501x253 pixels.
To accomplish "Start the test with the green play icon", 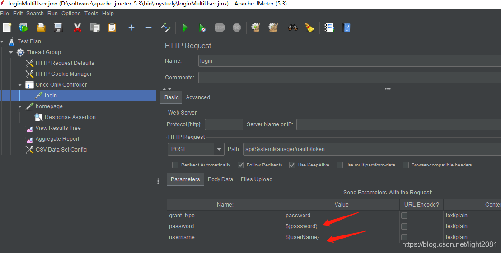I will (x=185, y=28).
